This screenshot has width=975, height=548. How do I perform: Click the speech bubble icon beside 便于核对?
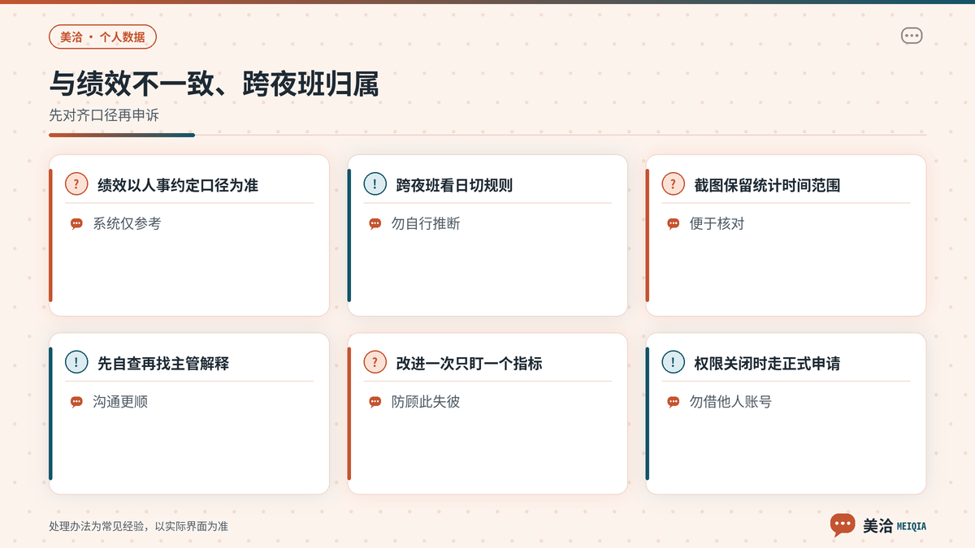(673, 224)
